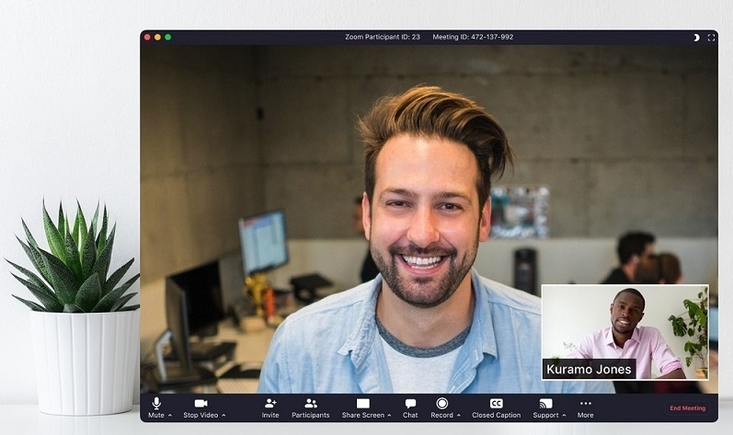This screenshot has height=435, width=733.
Task: Click the Invite icon
Action: tap(270, 404)
